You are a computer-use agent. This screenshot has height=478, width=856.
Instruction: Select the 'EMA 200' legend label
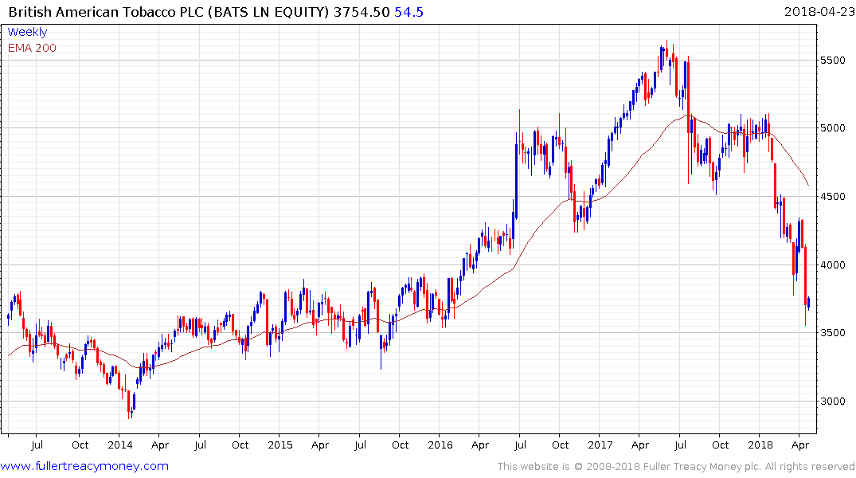click(x=32, y=48)
